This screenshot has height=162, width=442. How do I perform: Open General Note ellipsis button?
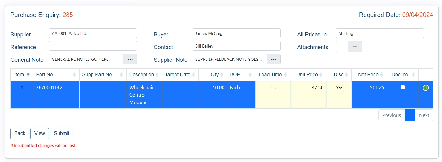130,59
